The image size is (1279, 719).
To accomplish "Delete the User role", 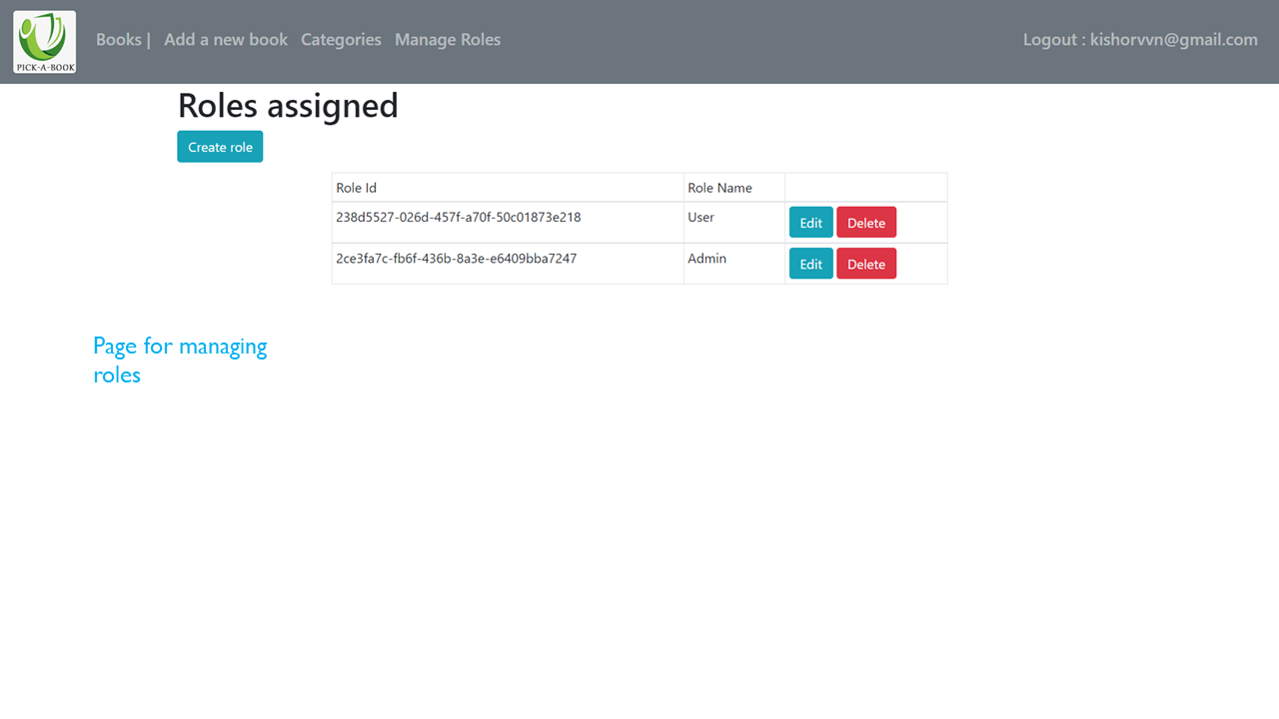I will 866,223.
